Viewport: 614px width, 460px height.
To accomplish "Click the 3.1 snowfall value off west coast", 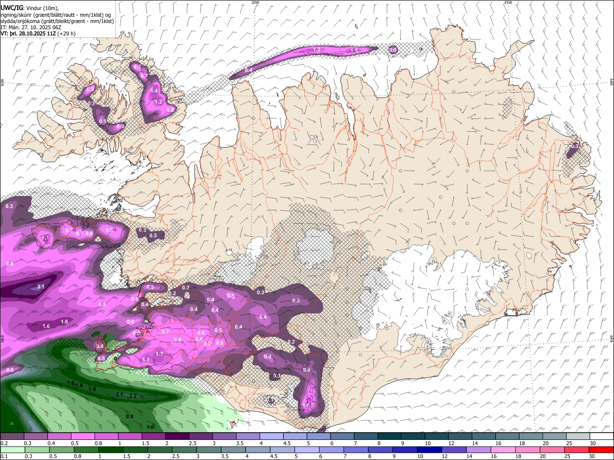I will [41, 287].
